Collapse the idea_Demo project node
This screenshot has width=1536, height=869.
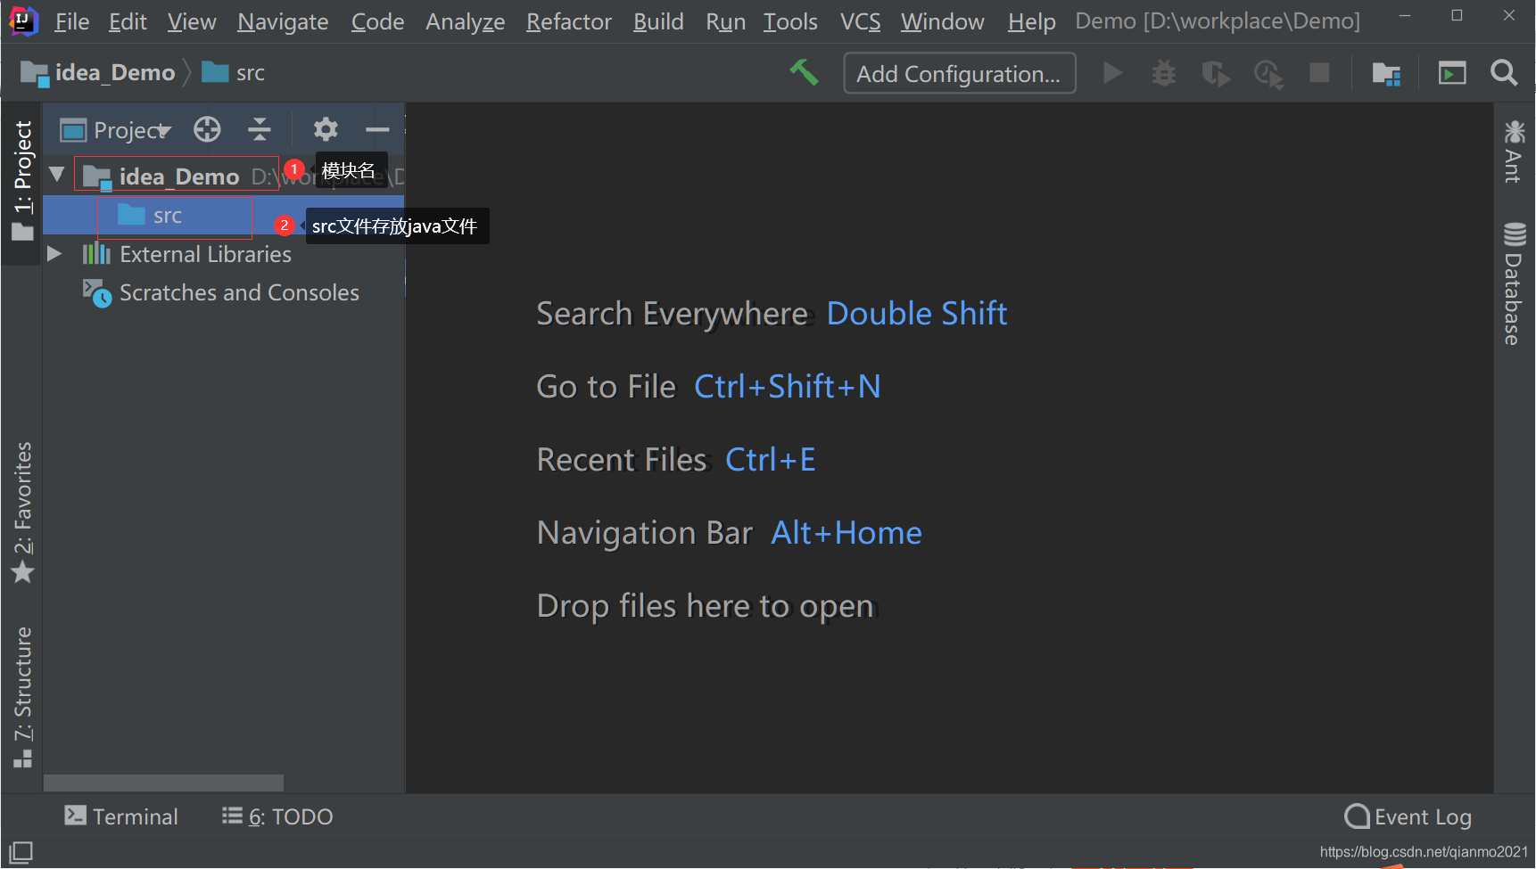click(56, 174)
